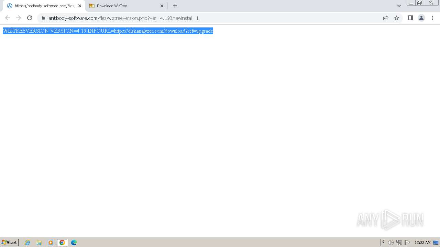Expand tab search dropdown
Image resolution: width=440 pixels, height=247 pixels.
(399, 6)
